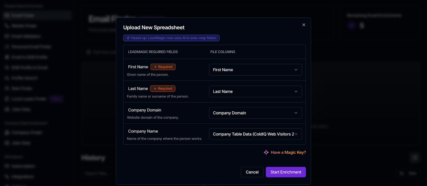Click the 'Upload New Spreadsheet' dialog title
The width and height of the screenshot is (427, 186).
pos(154,27)
